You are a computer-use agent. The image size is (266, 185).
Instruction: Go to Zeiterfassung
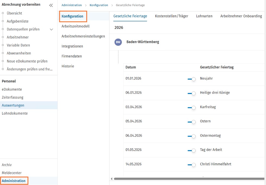click(12, 98)
